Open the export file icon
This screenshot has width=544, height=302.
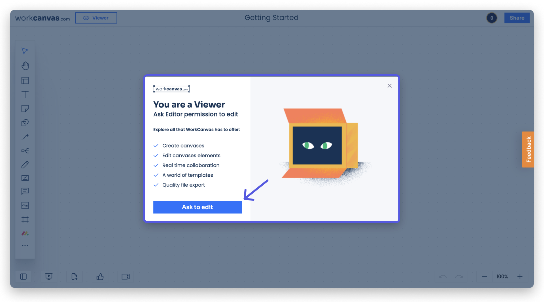click(74, 277)
